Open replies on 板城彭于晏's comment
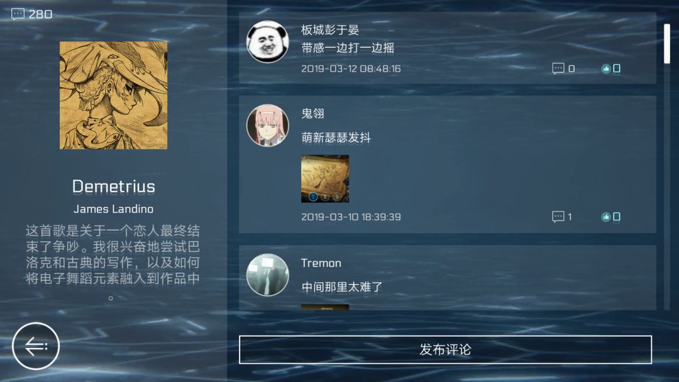 pos(563,68)
